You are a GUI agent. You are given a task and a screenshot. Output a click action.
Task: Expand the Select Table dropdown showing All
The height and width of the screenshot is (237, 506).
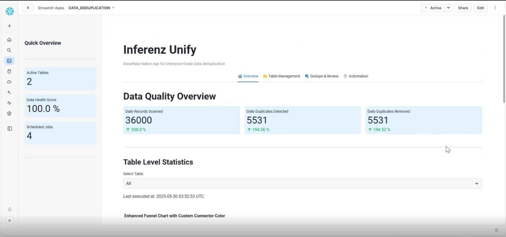coord(302,183)
